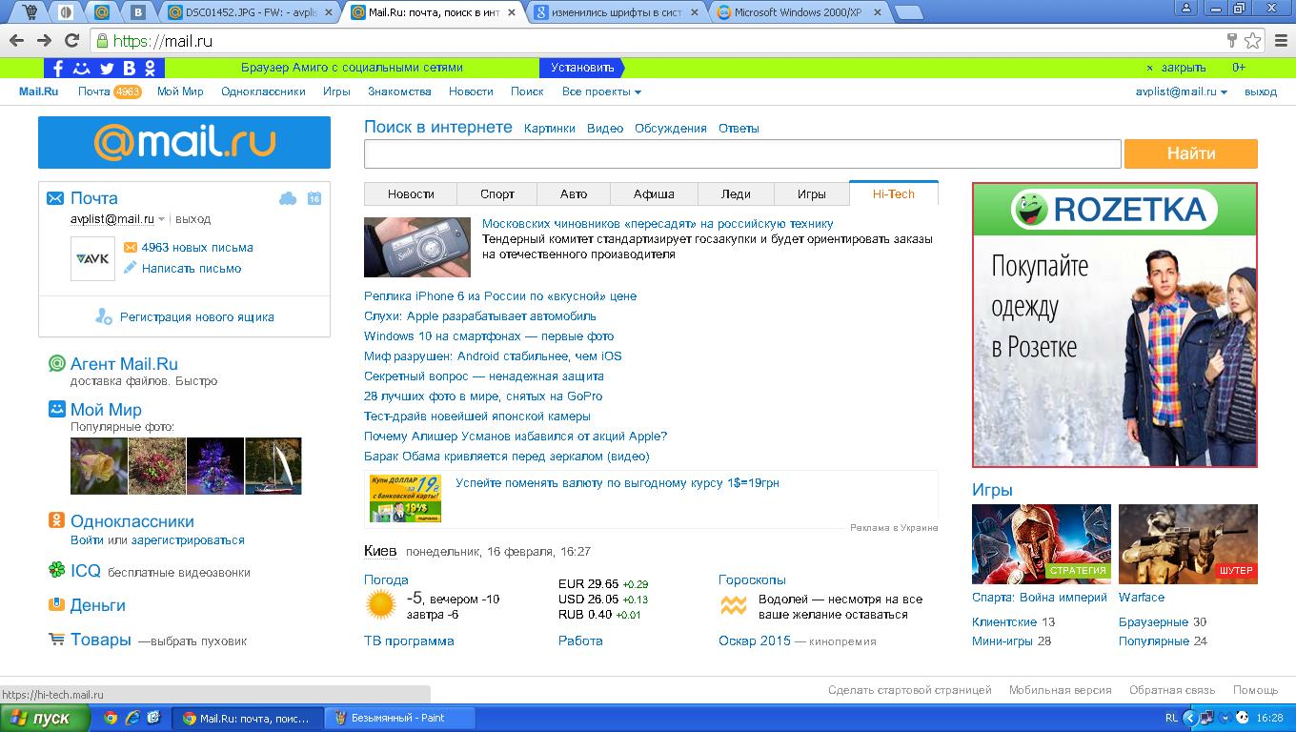Expand the avplist@mail.ru account menu in the top bar
The image size is (1296, 732).
click(x=1182, y=91)
